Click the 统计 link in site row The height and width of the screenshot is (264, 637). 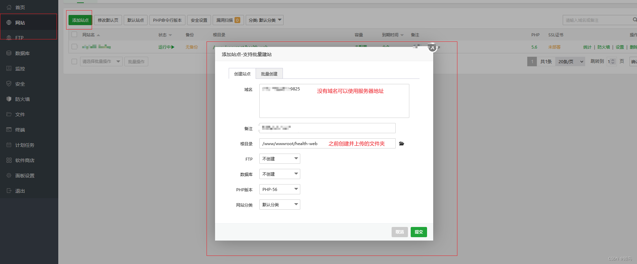point(587,47)
